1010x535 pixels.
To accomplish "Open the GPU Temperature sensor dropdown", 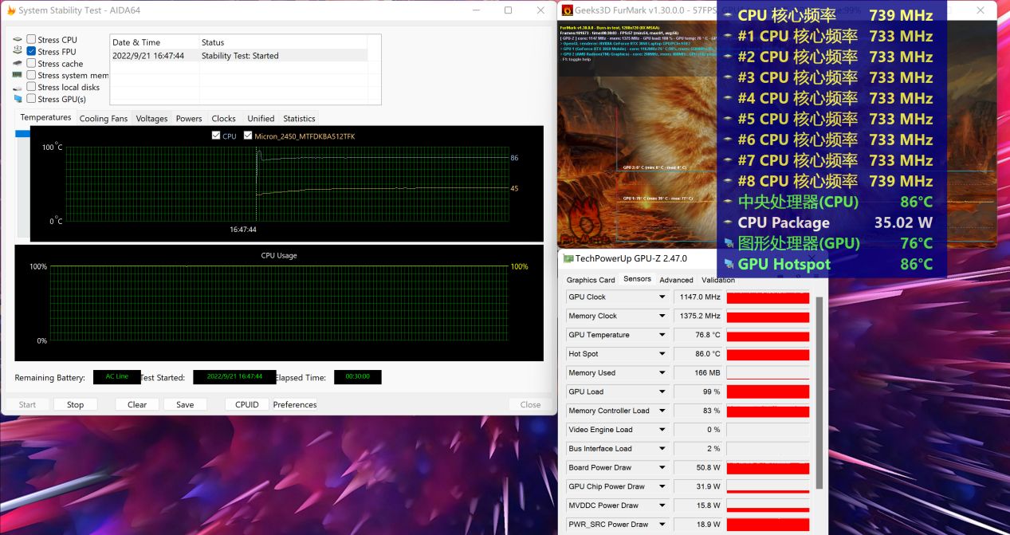I will (x=662, y=335).
